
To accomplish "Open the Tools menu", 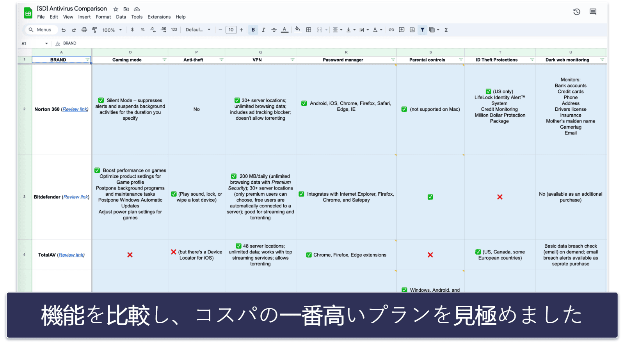I will click(x=137, y=17).
